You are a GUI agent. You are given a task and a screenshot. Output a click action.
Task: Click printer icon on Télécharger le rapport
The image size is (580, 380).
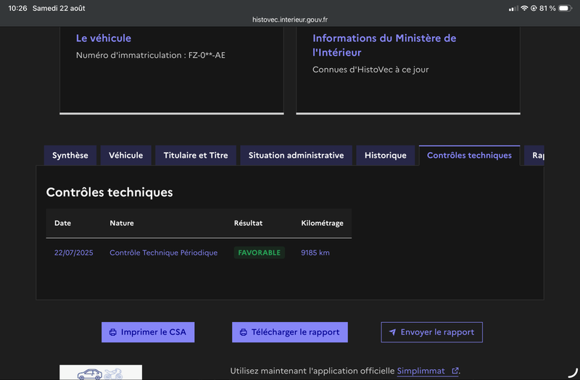[244, 332]
